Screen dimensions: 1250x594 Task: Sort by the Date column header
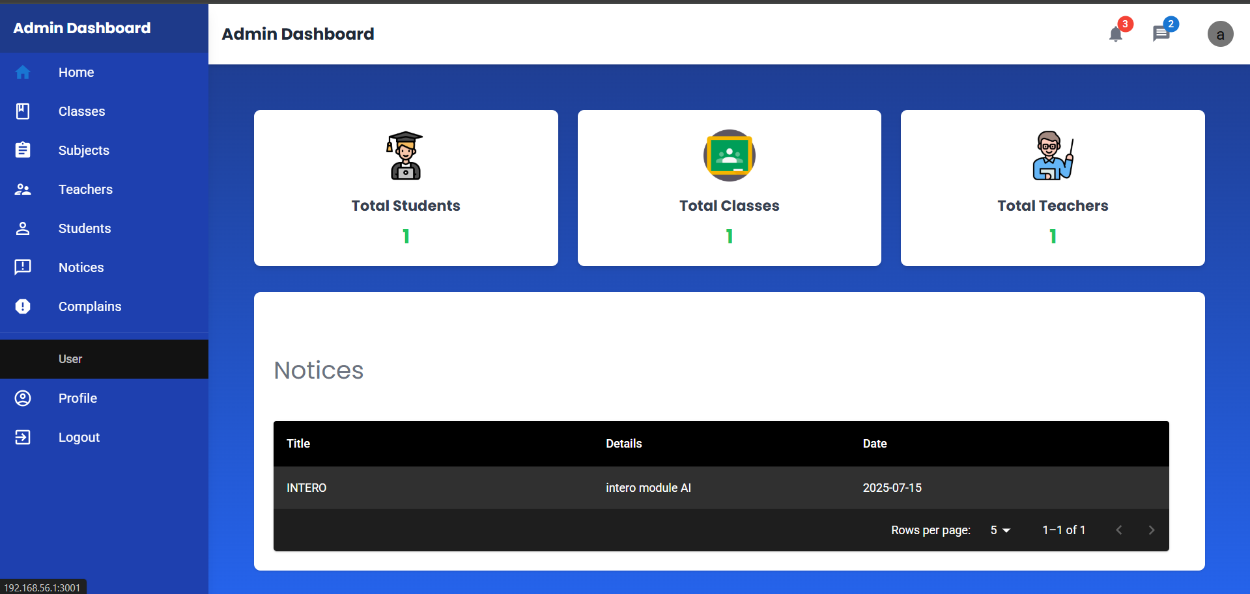[x=874, y=444]
